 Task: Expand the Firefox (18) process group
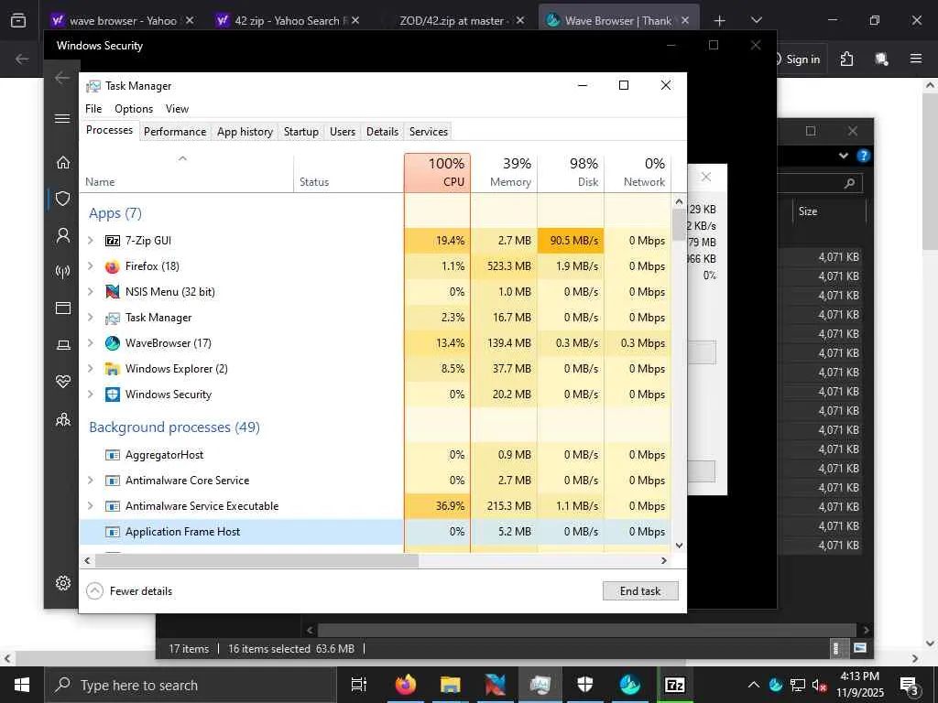click(91, 266)
